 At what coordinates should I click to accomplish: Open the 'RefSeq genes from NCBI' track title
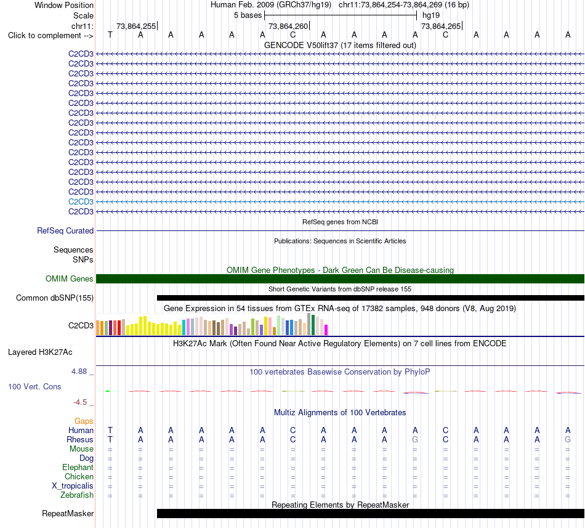[340, 222]
